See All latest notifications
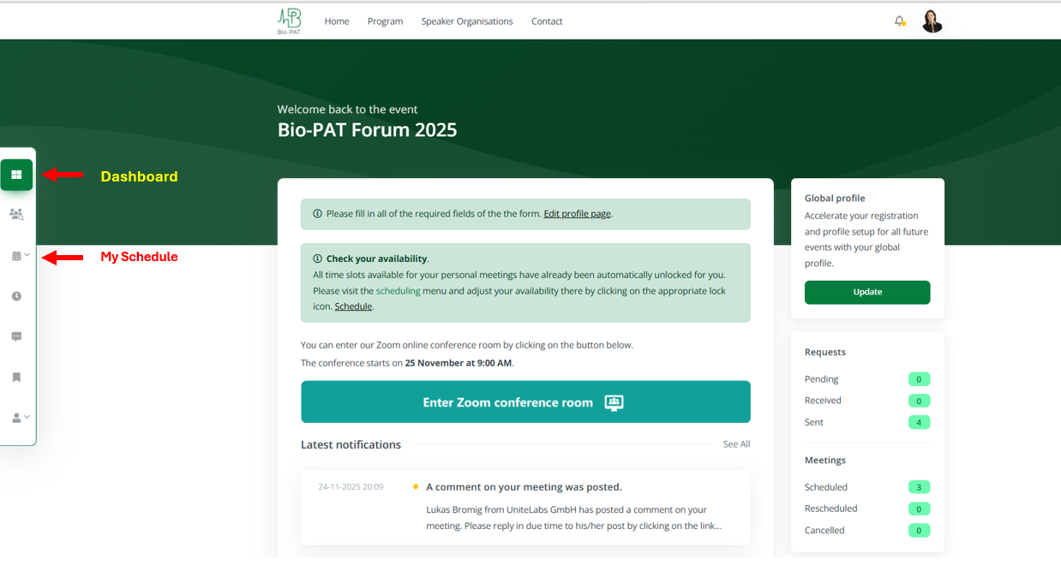Screen dimensions: 1061x577 (x=735, y=444)
